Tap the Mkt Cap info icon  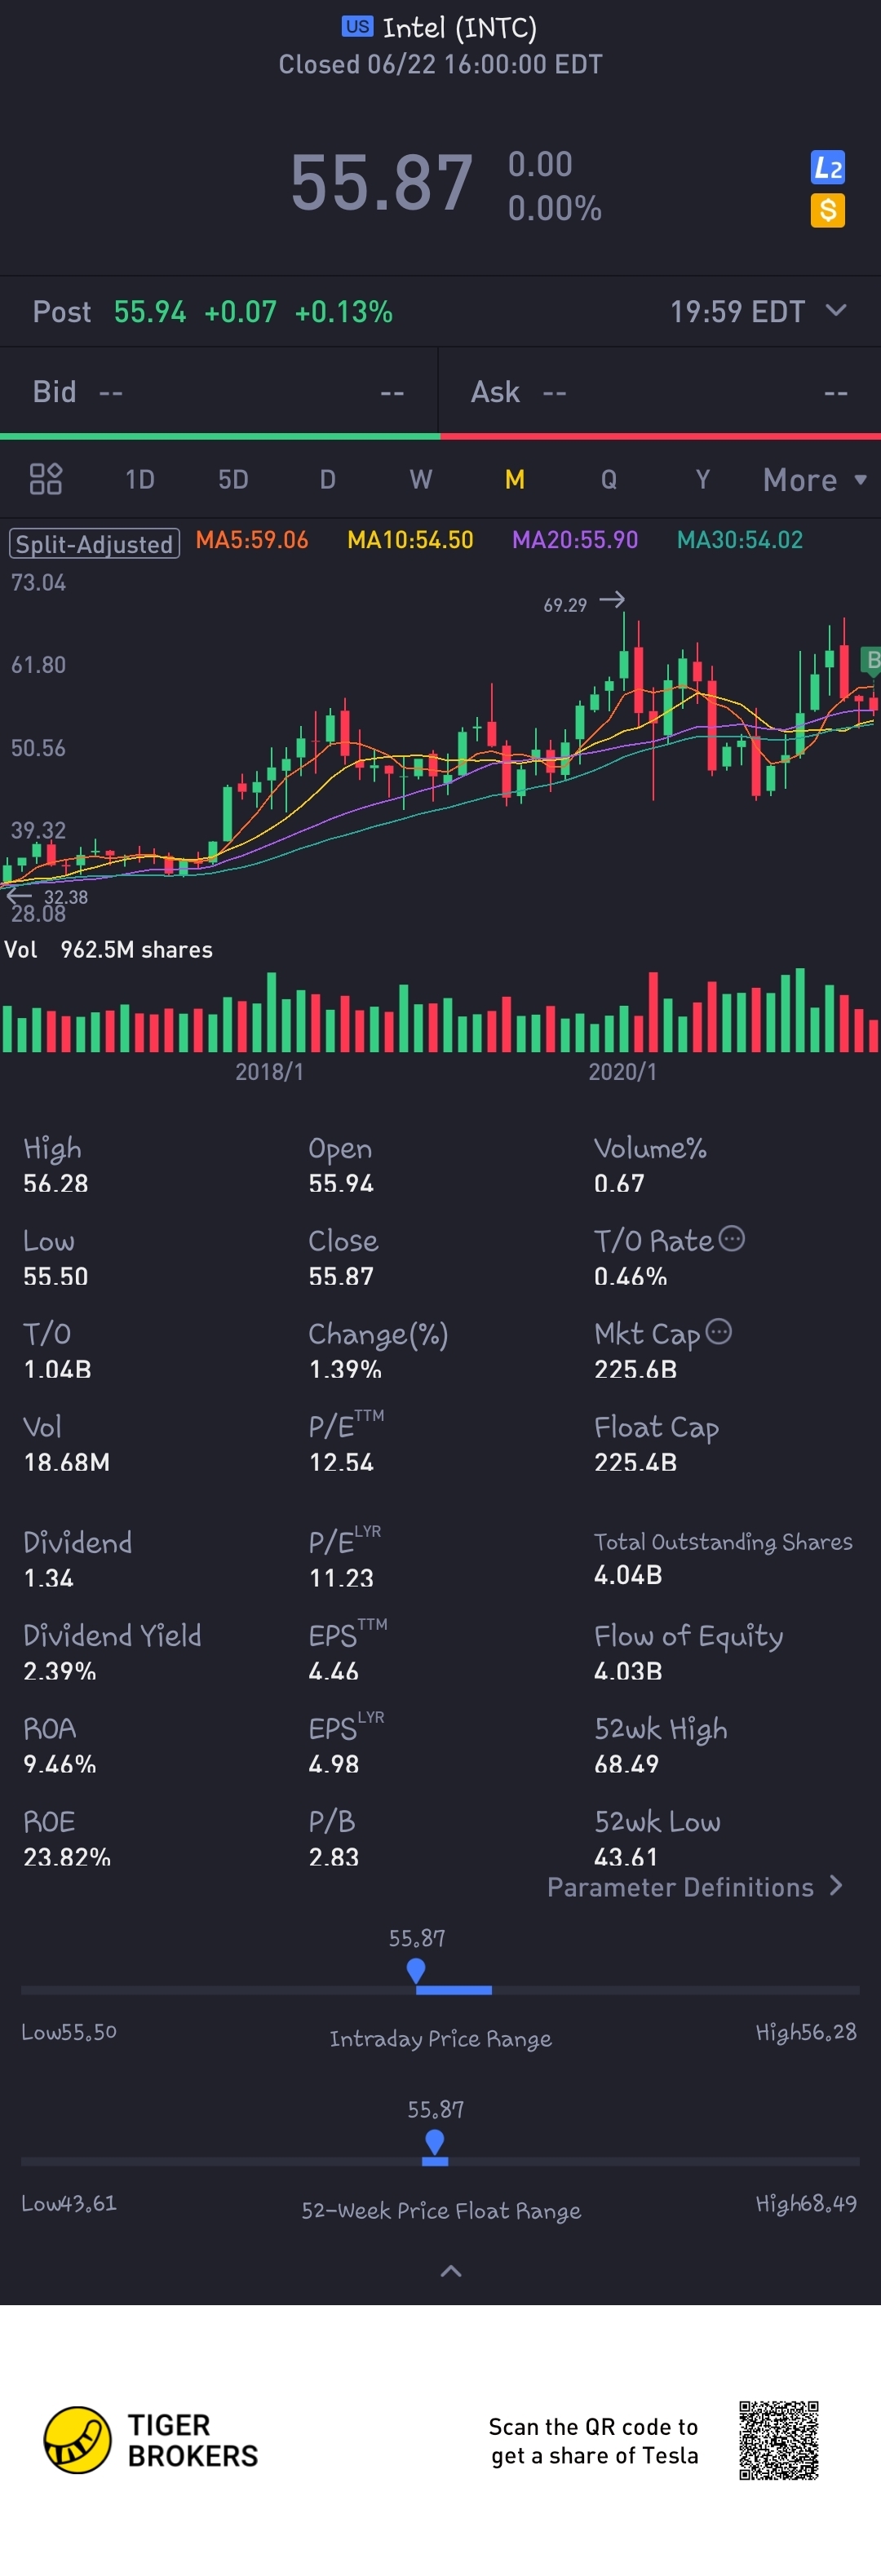point(718,1332)
